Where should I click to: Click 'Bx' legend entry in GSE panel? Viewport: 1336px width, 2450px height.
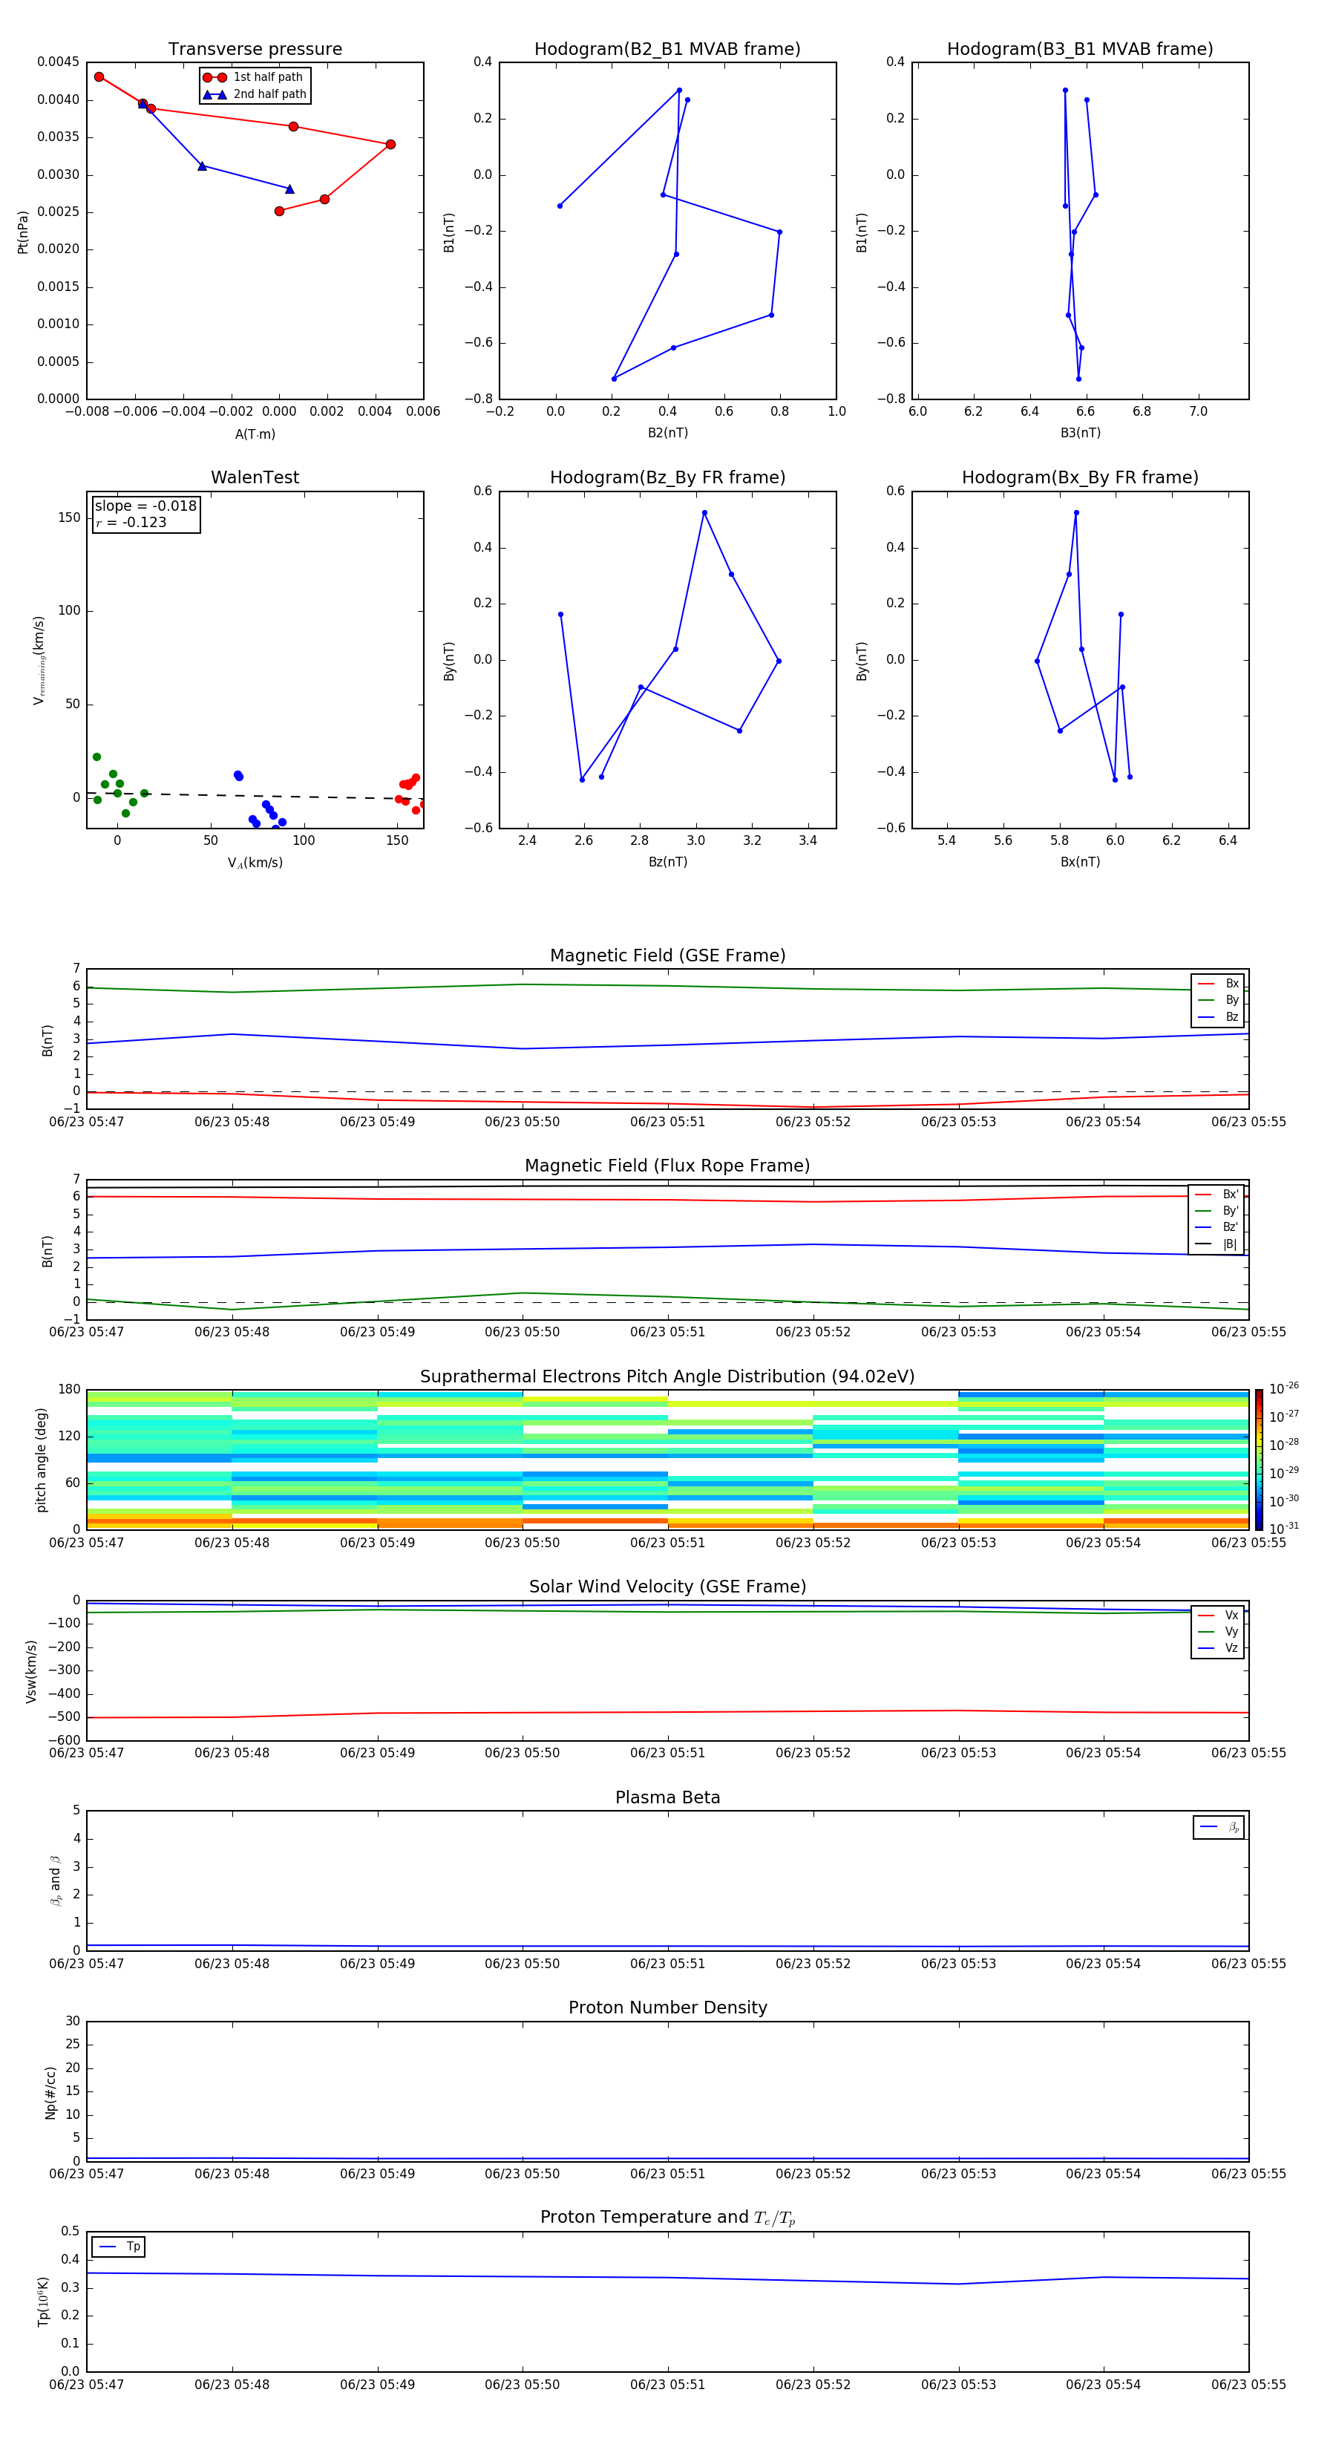tap(1218, 984)
